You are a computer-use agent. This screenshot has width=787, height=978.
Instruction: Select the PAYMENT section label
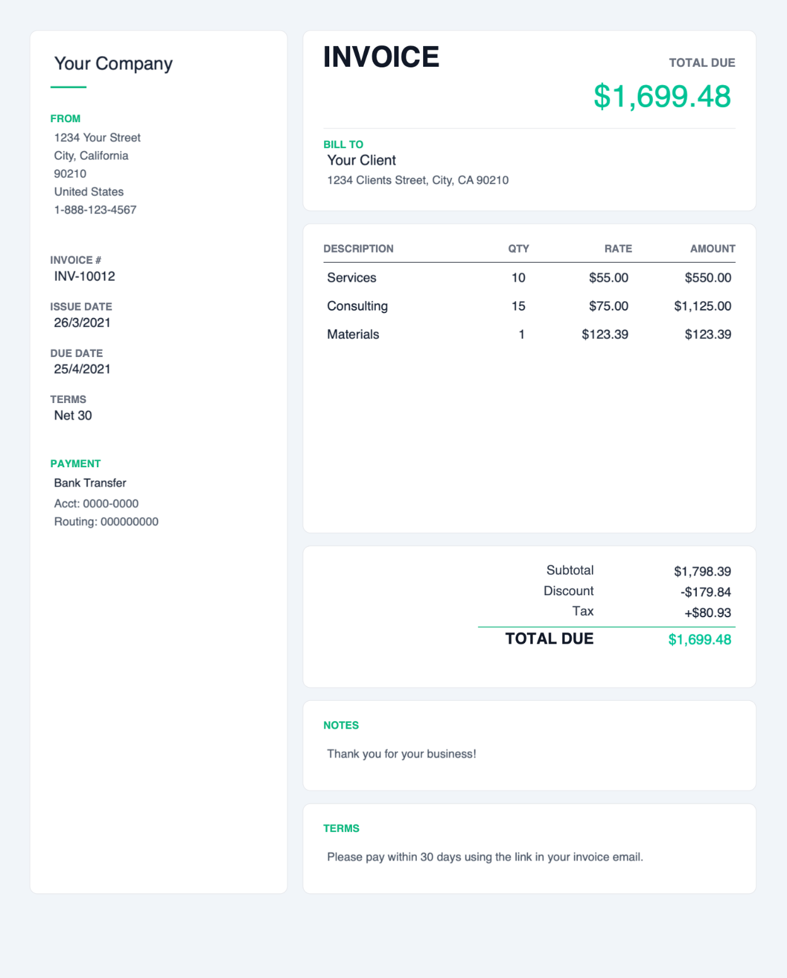pyautogui.click(x=76, y=463)
